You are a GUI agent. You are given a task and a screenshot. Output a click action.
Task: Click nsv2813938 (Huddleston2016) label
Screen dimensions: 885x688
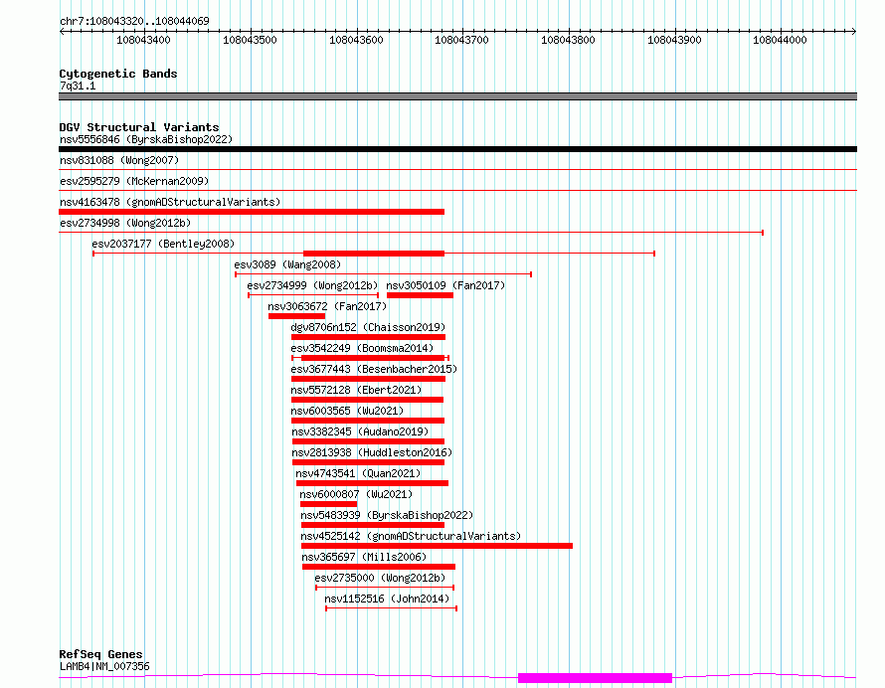coord(372,452)
